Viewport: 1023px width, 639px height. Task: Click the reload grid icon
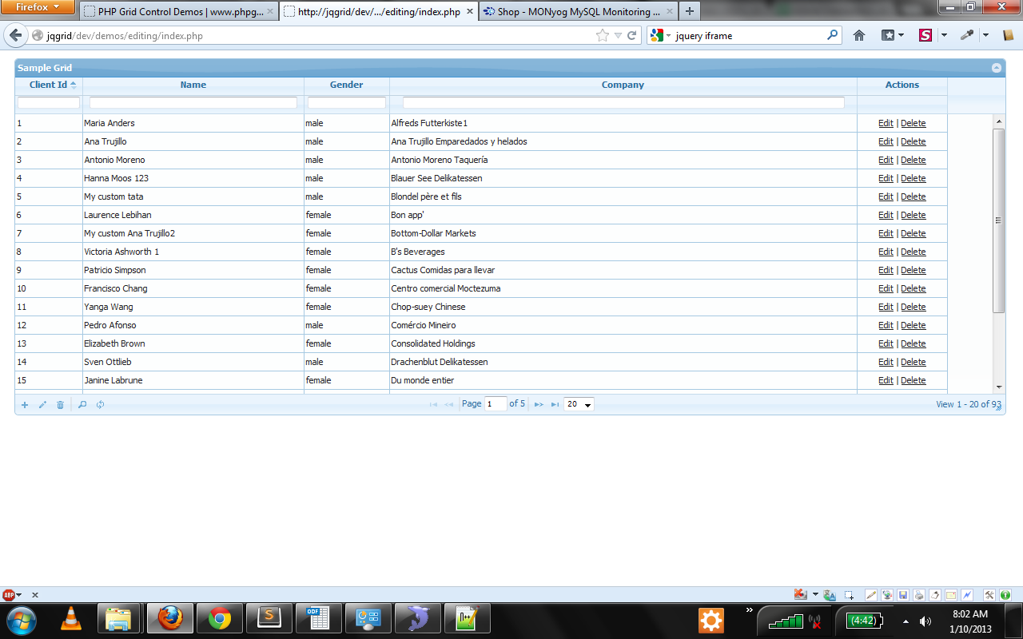[100, 405]
